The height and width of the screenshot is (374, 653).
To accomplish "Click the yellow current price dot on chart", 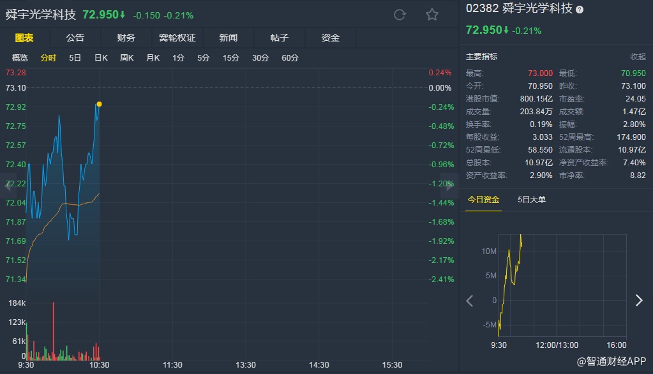I will click(x=99, y=104).
